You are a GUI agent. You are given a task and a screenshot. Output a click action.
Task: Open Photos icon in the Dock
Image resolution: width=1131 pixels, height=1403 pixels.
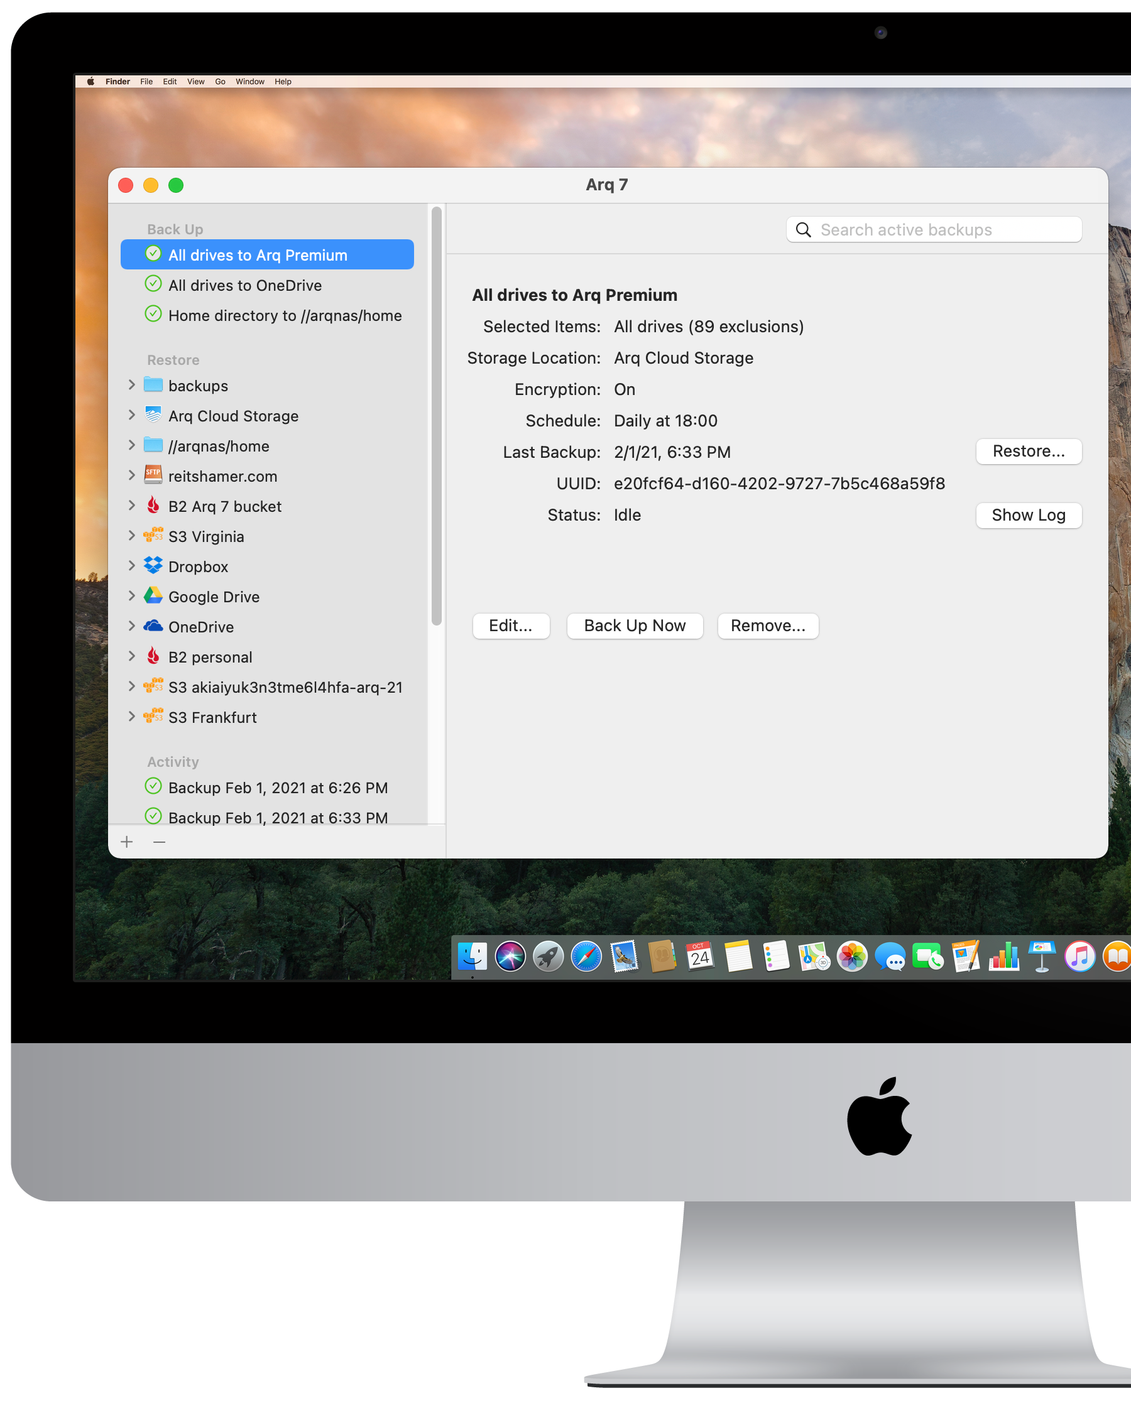pyautogui.click(x=852, y=956)
